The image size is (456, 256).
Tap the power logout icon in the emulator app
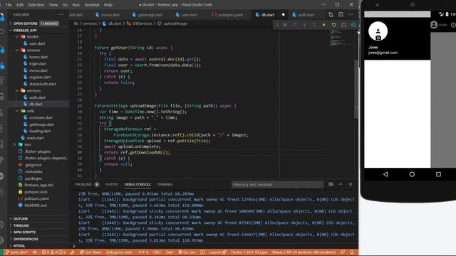[453, 25]
